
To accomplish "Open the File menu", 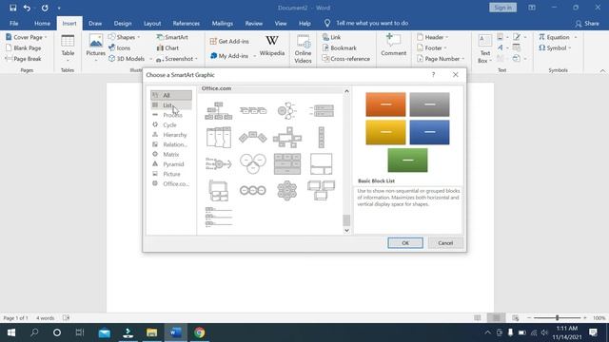I will (x=14, y=23).
